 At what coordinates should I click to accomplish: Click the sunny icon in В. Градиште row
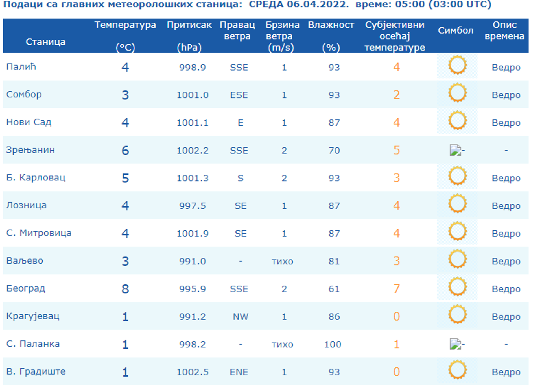coord(457,370)
